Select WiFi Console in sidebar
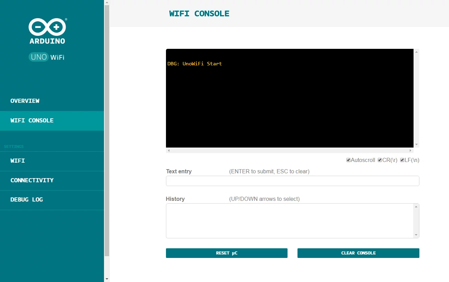Viewport: 449px width, 282px height. (52, 121)
